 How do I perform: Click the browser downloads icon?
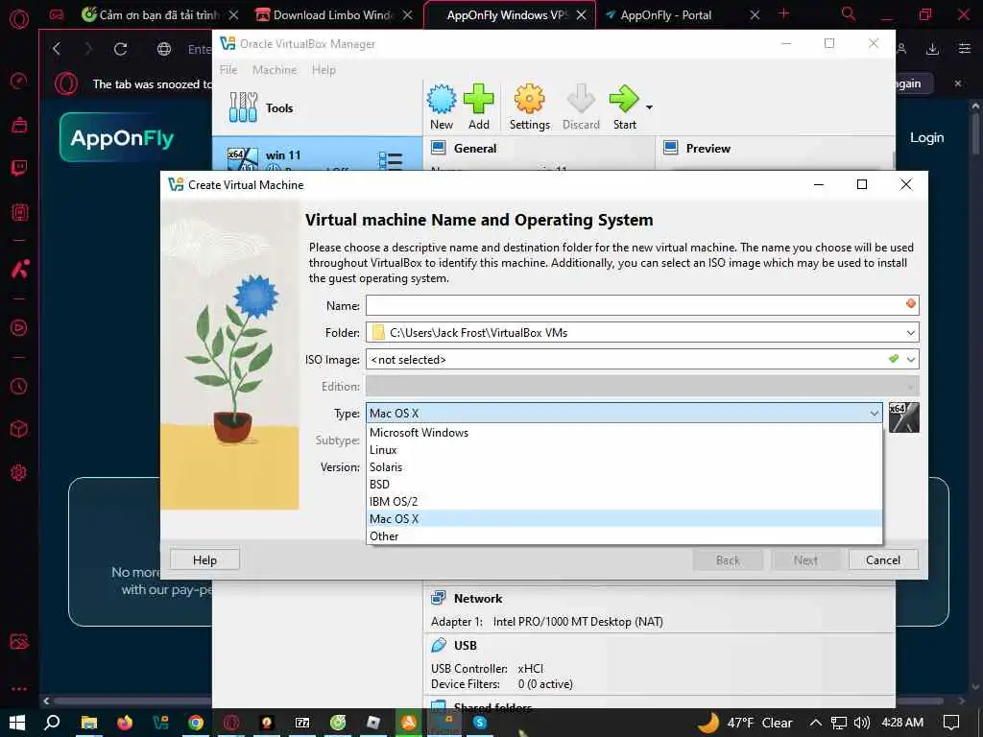point(932,49)
